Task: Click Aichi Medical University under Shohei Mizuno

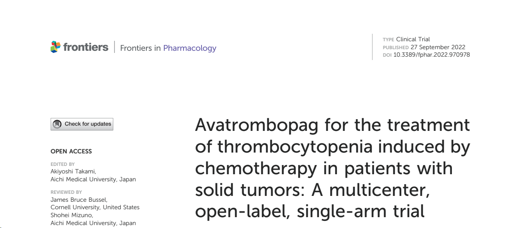Action: pos(93,223)
